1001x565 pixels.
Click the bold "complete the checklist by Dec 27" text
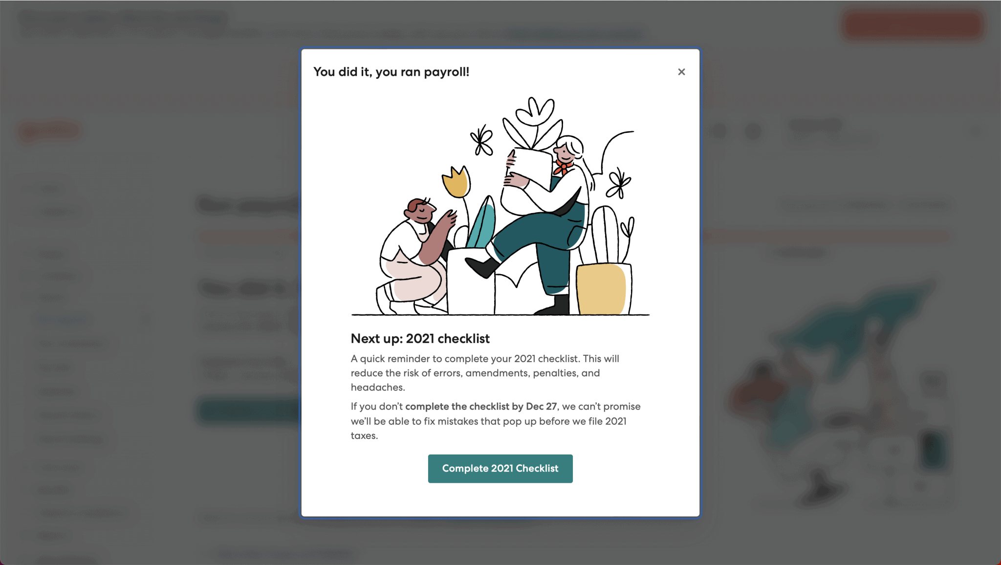coord(481,406)
